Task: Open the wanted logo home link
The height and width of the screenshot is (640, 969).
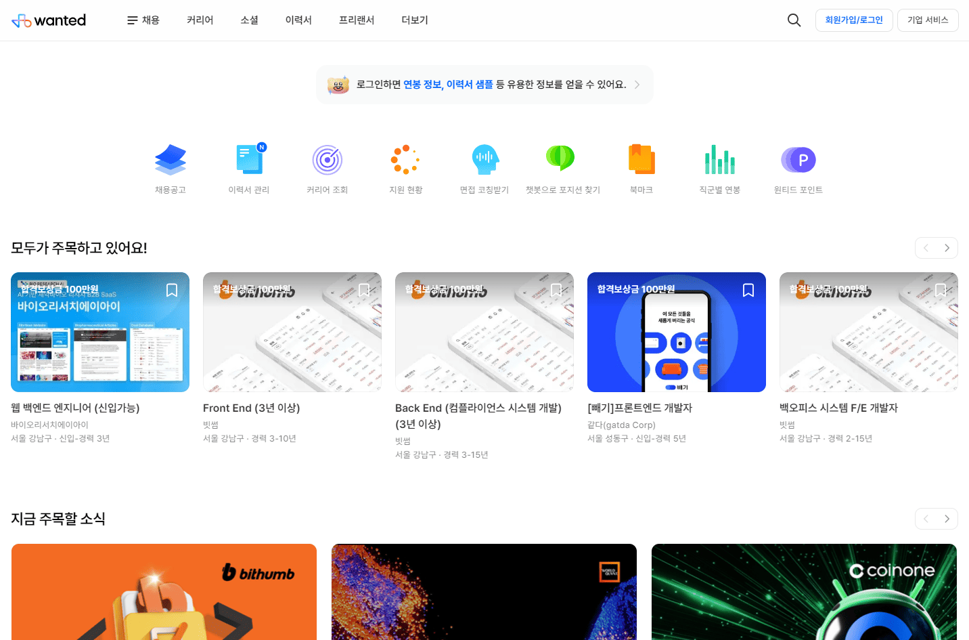Action: click(x=49, y=20)
